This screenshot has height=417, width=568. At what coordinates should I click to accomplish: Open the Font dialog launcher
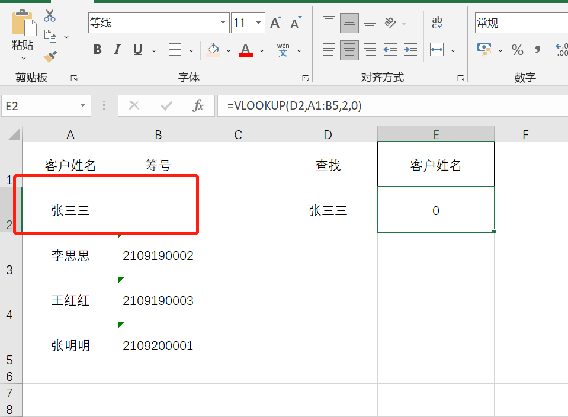pos(306,78)
